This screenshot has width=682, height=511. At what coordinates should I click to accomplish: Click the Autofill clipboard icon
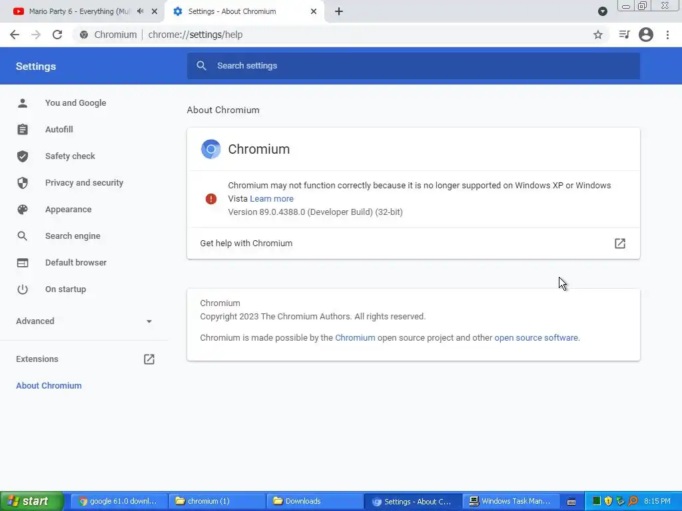point(23,130)
